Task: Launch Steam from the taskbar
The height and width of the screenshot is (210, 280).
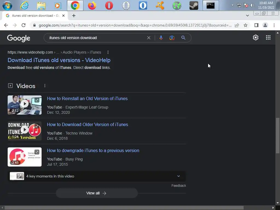Action: [x=194, y=5]
